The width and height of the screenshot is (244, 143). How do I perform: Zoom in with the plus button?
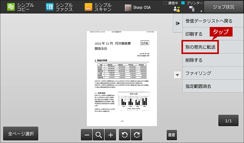111,135
